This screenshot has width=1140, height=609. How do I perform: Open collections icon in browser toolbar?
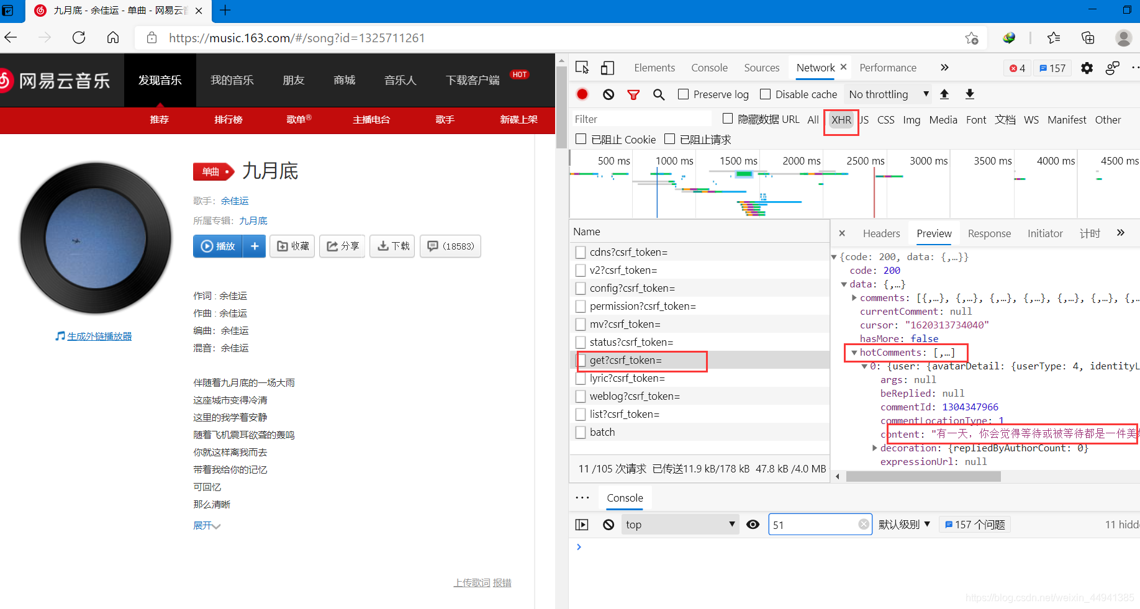click(1088, 38)
